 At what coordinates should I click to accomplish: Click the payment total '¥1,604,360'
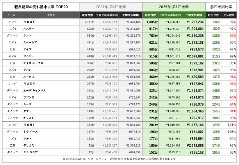(x=195, y=111)
